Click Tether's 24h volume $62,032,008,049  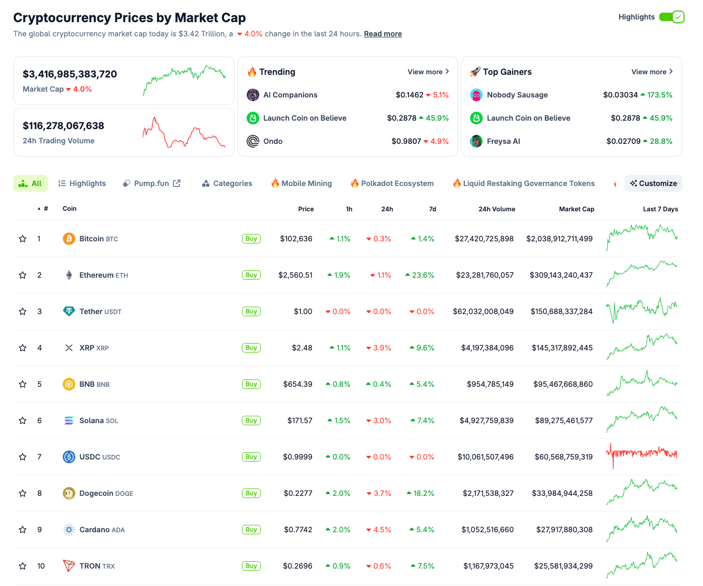pyautogui.click(x=483, y=311)
